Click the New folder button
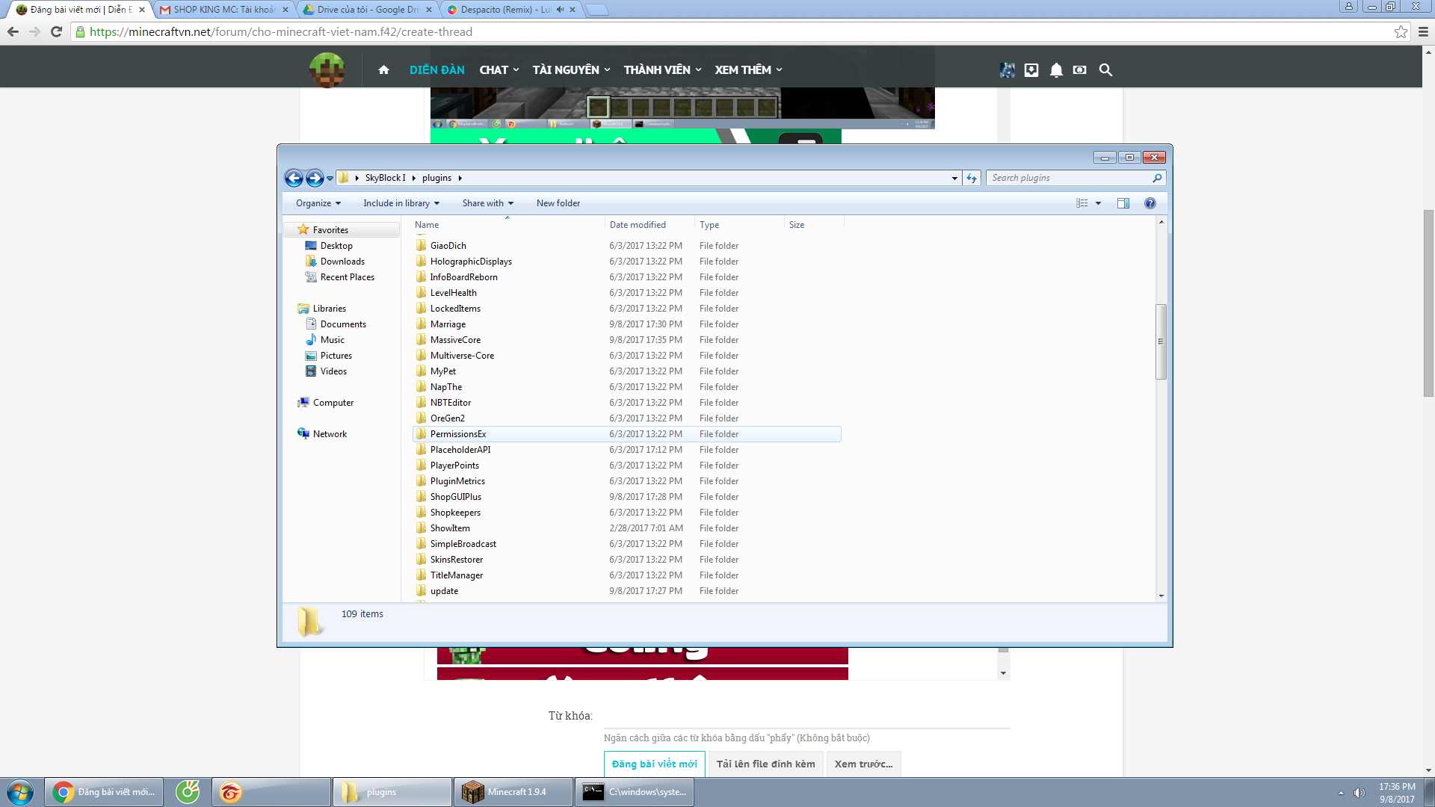Screen dimensions: 1435x807 point(558,203)
